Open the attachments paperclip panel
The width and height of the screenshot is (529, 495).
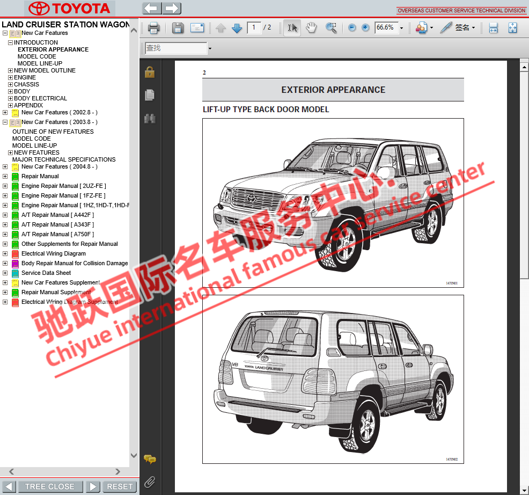pos(150,482)
